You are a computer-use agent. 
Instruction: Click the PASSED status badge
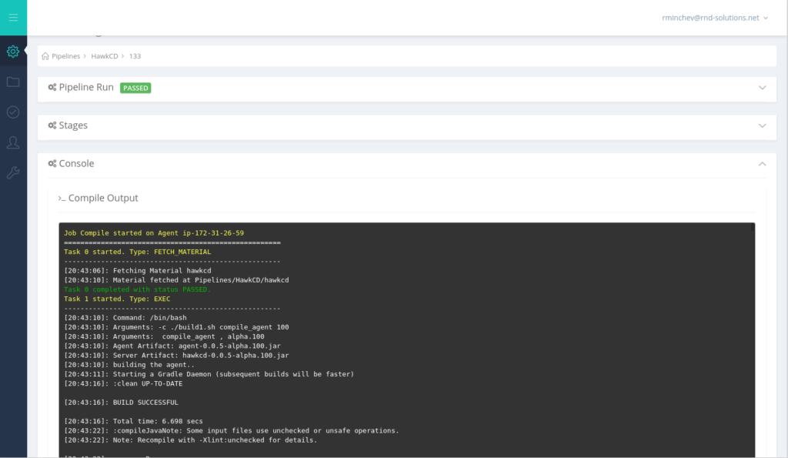click(x=135, y=88)
